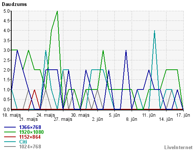Click the red 1152×864 peak at 1.0
This screenshot has height=151, width=195.
tap(34, 90)
